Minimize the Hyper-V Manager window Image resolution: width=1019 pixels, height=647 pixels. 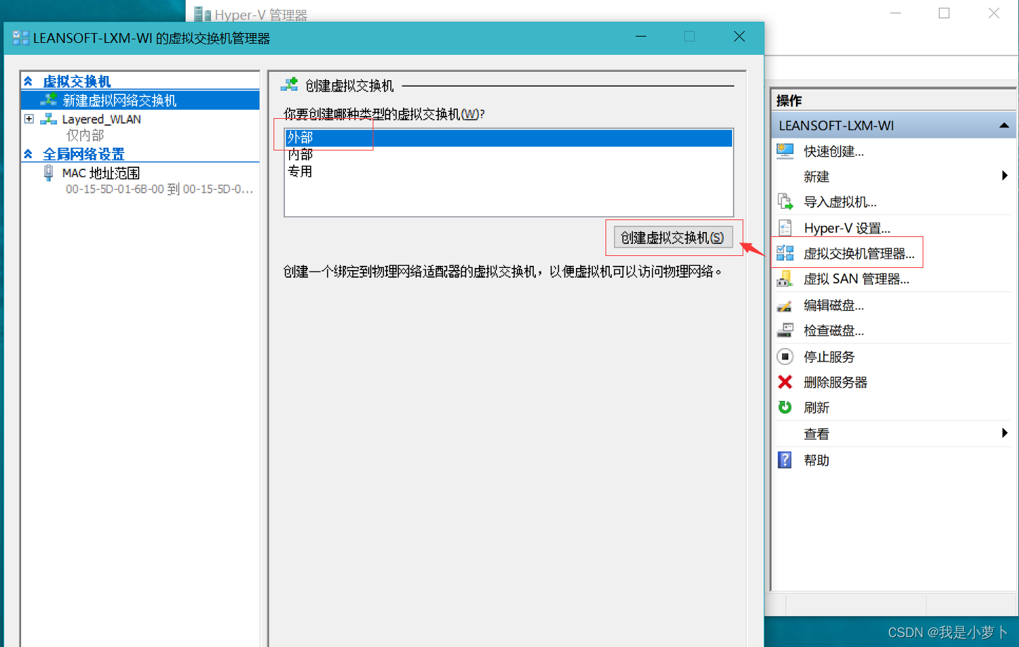point(895,13)
